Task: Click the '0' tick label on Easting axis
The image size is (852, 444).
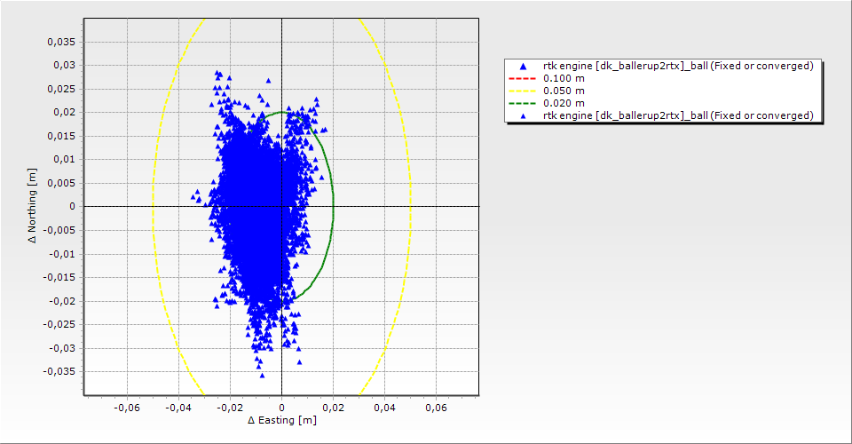Action: tap(281, 408)
